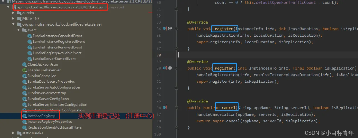Click the @Override annotation on line 83
The width and height of the screenshot is (358, 138).
pyautogui.click(x=197, y=22)
